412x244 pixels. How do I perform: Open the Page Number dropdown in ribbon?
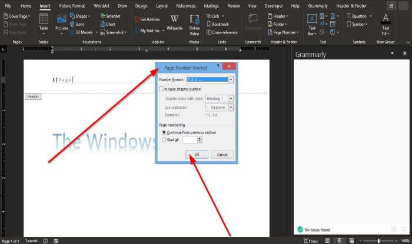[x=283, y=32]
